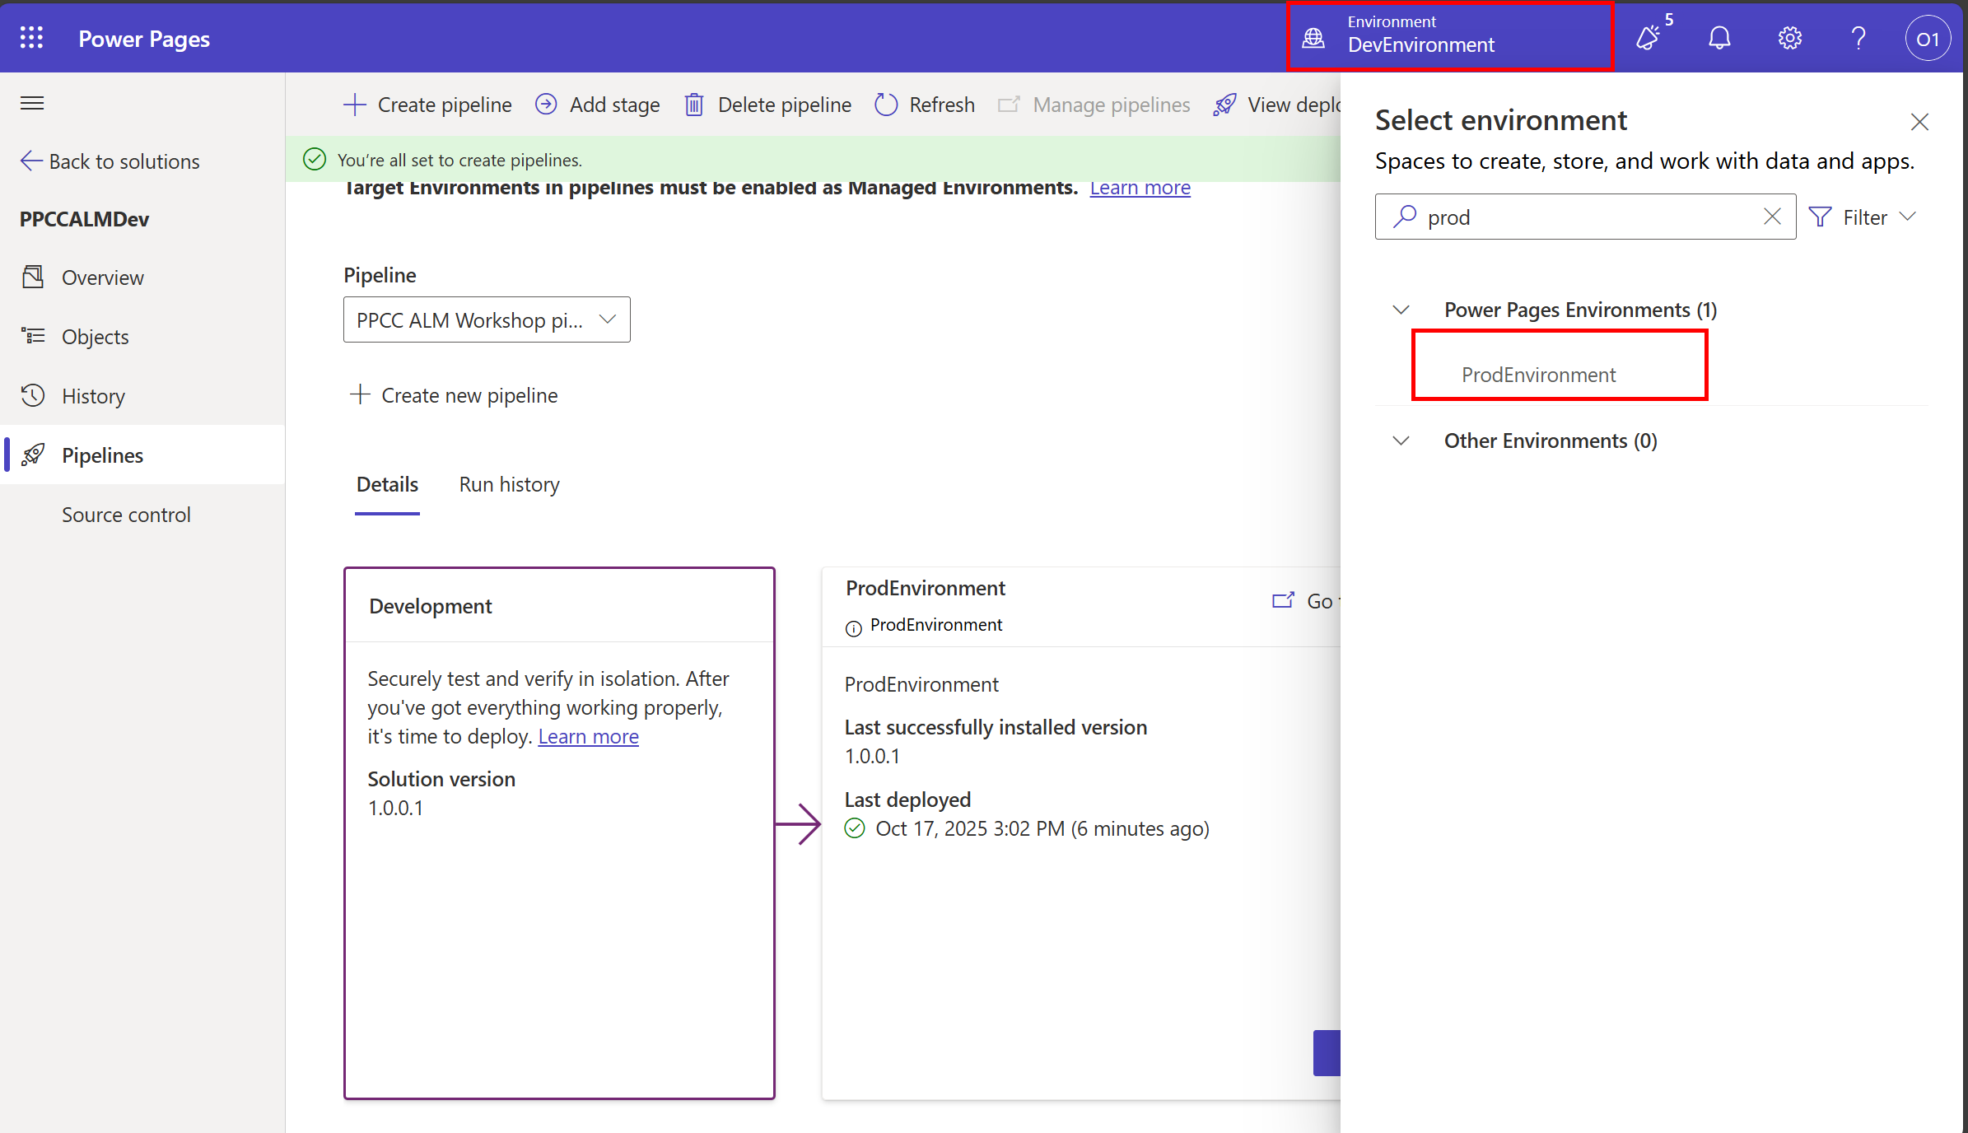
Task: Click the Delete pipeline trash icon
Action: click(694, 105)
